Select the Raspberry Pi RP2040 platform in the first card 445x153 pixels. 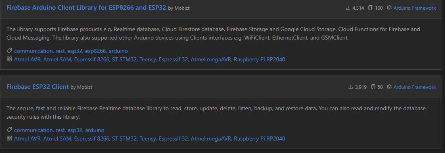[259, 59]
